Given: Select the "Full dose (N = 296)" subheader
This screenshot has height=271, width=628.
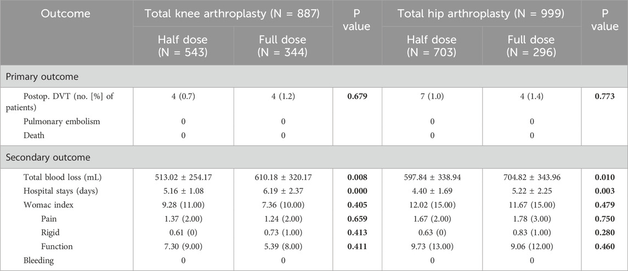Looking at the screenshot, I should click(x=531, y=45).
